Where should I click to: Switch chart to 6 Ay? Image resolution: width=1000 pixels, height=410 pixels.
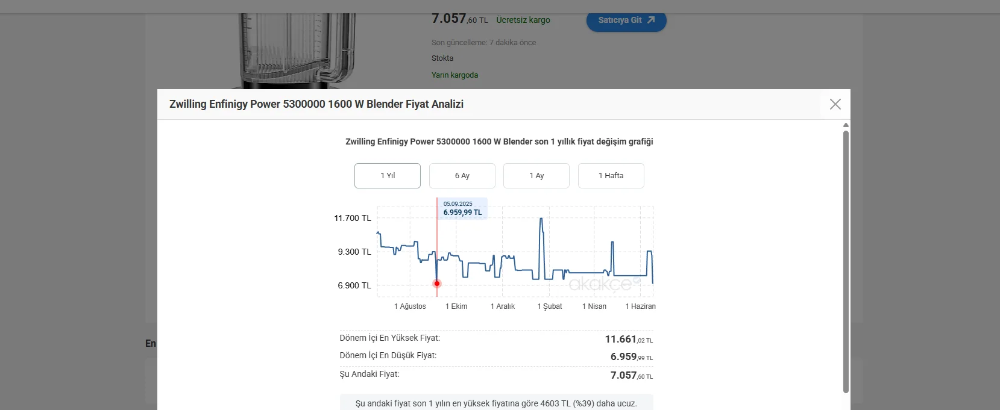pyautogui.click(x=462, y=176)
